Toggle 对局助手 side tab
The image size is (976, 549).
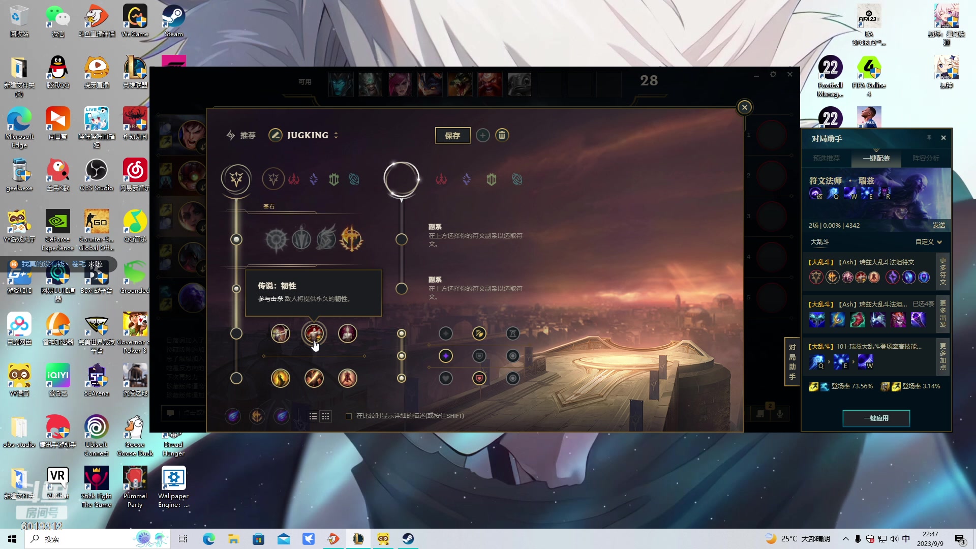pos(792,362)
